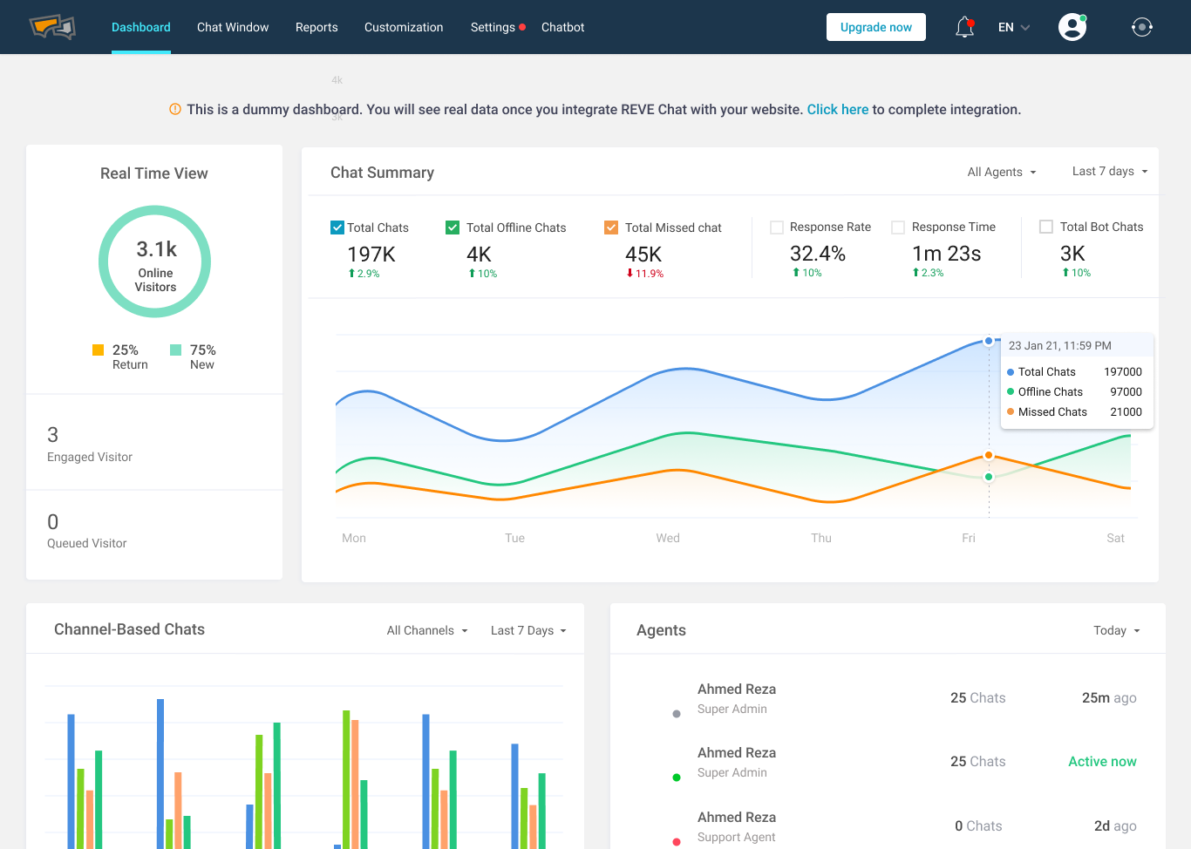Open the notifications bell icon
Image resolution: width=1191 pixels, height=849 pixels.
pyautogui.click(x=964, y=28)
